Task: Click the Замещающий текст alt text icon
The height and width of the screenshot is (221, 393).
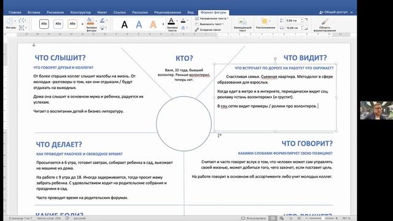Action: (x=243, y=22)
